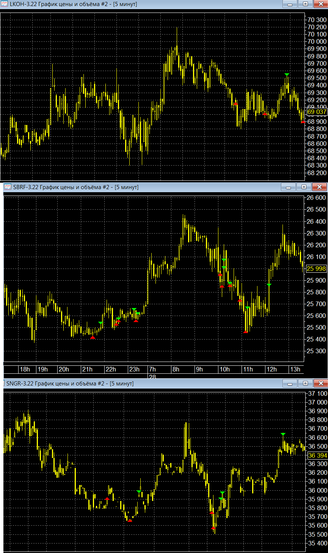Click the 37 100 price axis label
Screen dimensions: 328x553
coord(318,393)
